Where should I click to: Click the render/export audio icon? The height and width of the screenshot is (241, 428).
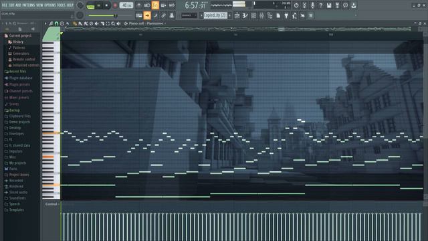click(337, 5)
